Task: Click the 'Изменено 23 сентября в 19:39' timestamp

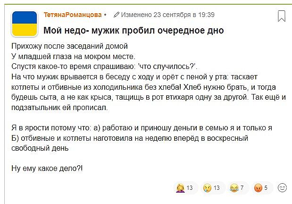Action: (167, 15)
